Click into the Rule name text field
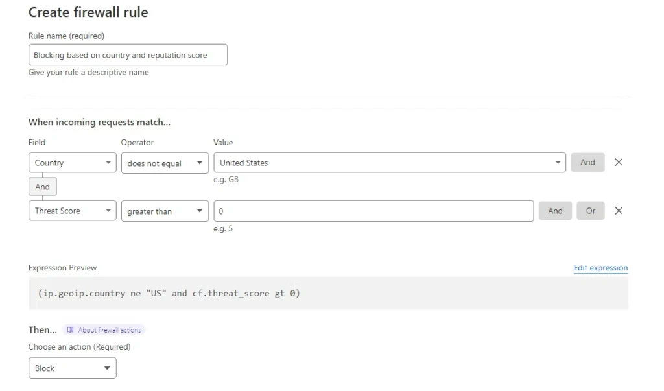The image size is (664, 391). pyautogui.click(x=128, y=55)
